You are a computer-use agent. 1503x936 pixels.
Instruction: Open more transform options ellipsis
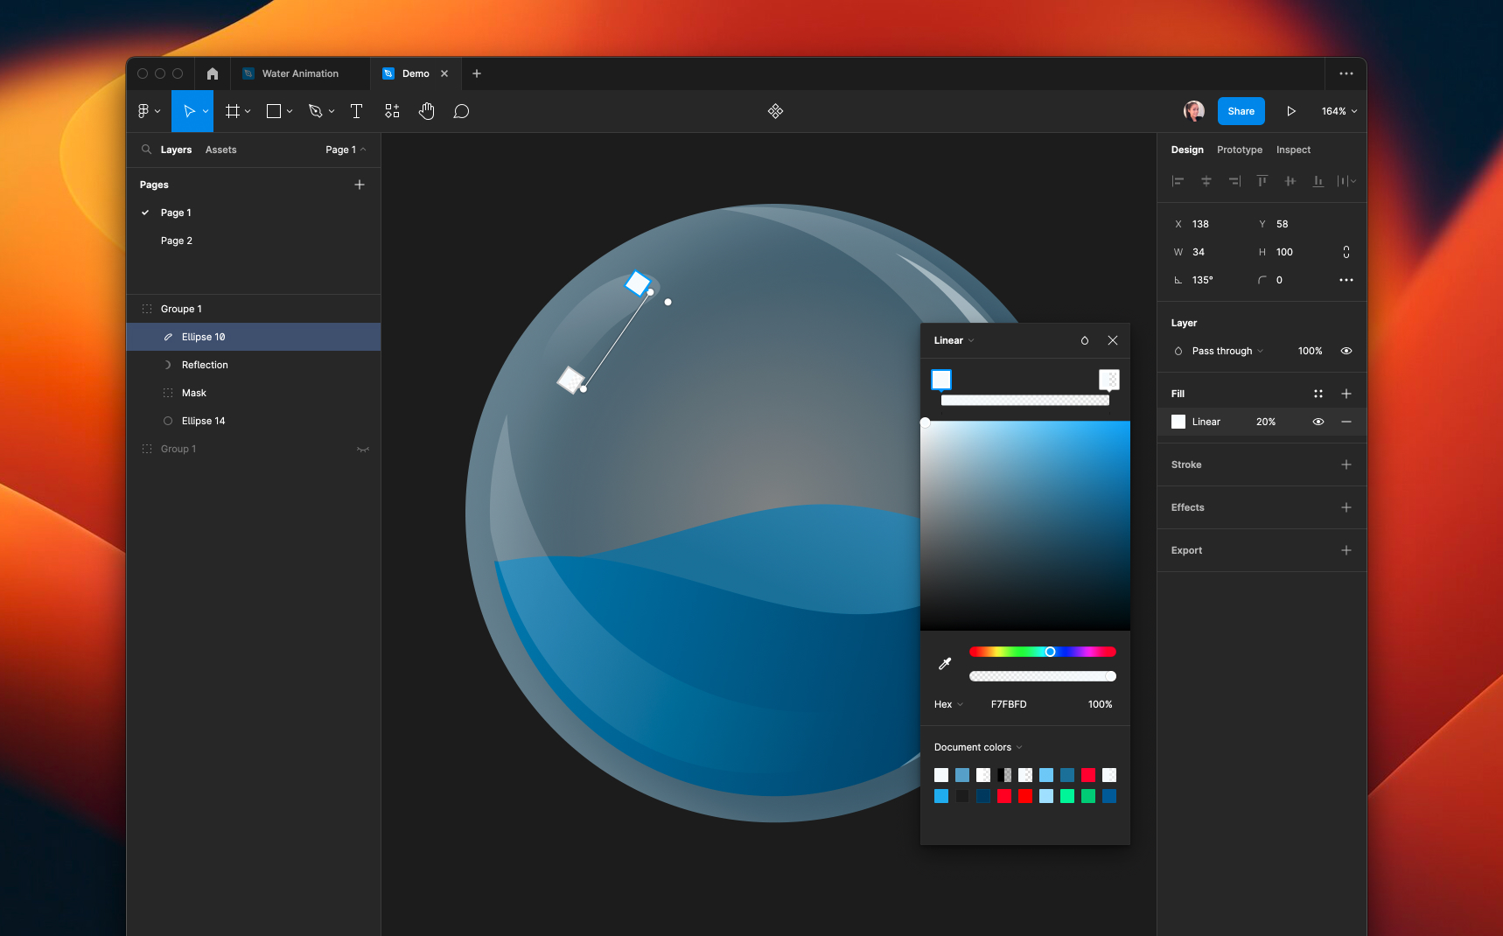1346,280
